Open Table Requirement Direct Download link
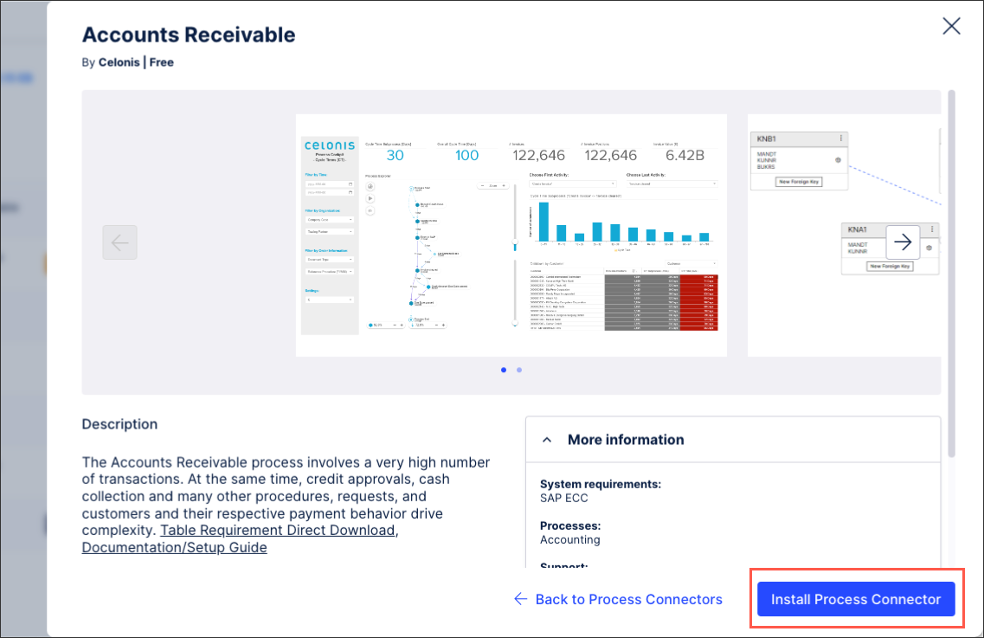Screen dimensions: 984x638 [x=278, y=530]
